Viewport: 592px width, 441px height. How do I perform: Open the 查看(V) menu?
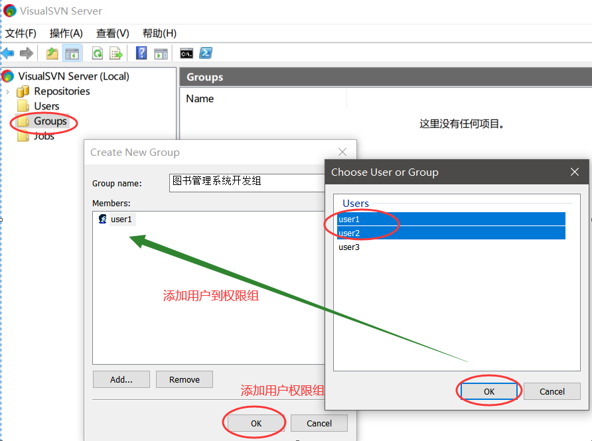pos(113,33)
